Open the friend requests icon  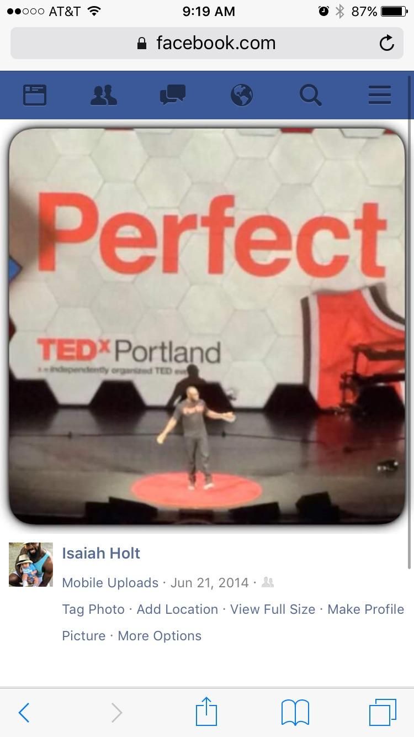point(103,95)
